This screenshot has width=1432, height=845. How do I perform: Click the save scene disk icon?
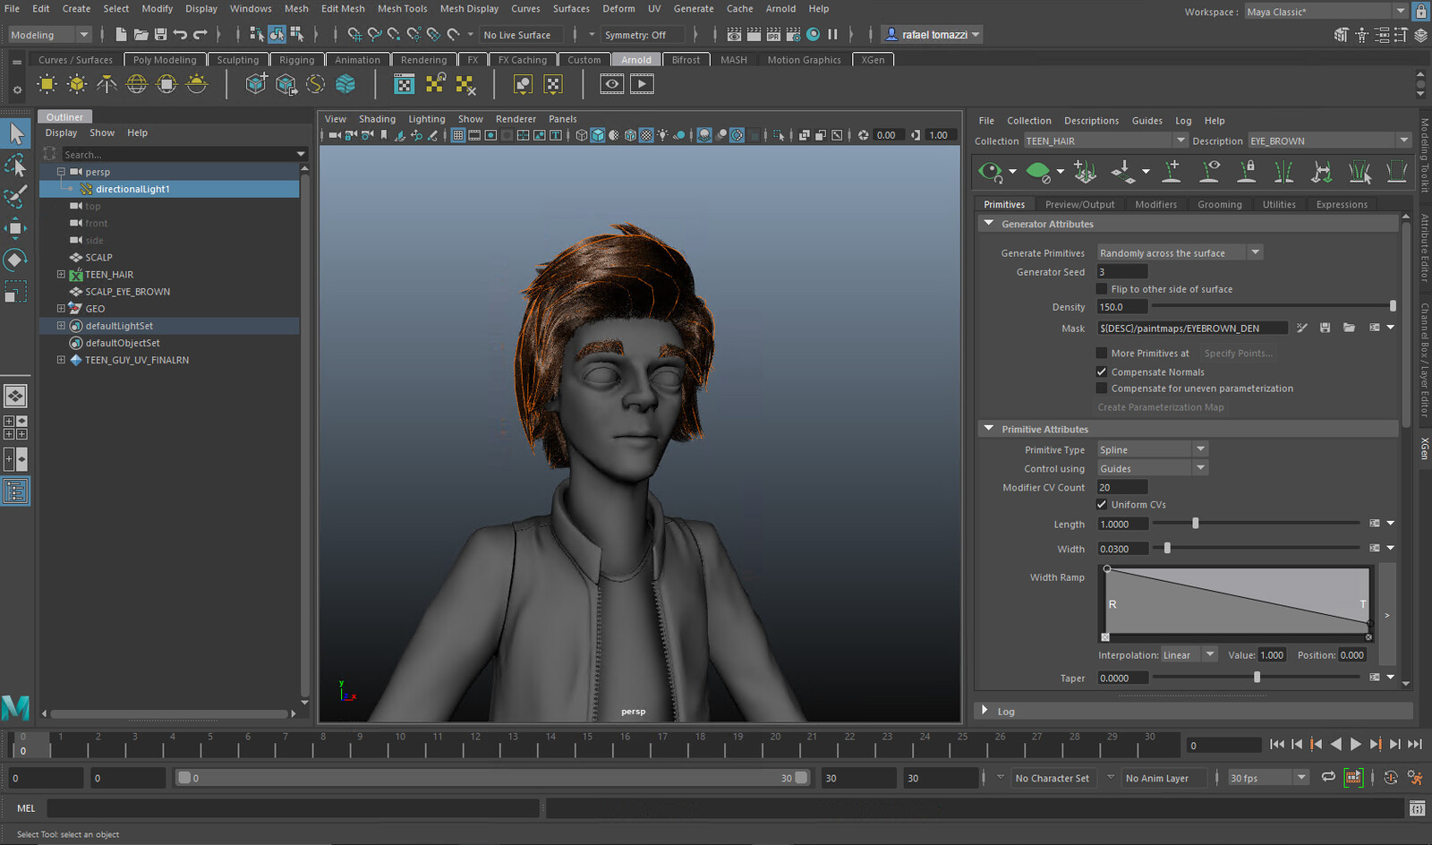[x=161, y=35]
